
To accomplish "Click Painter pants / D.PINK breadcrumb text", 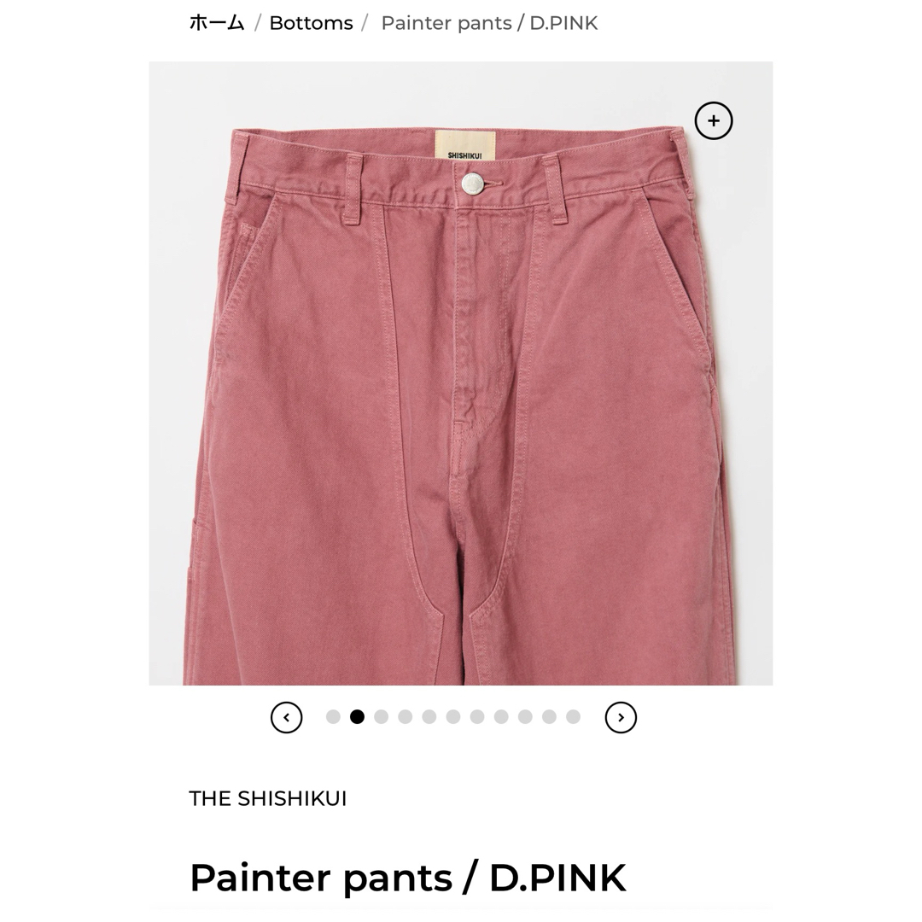I will [x=489, y=23].
